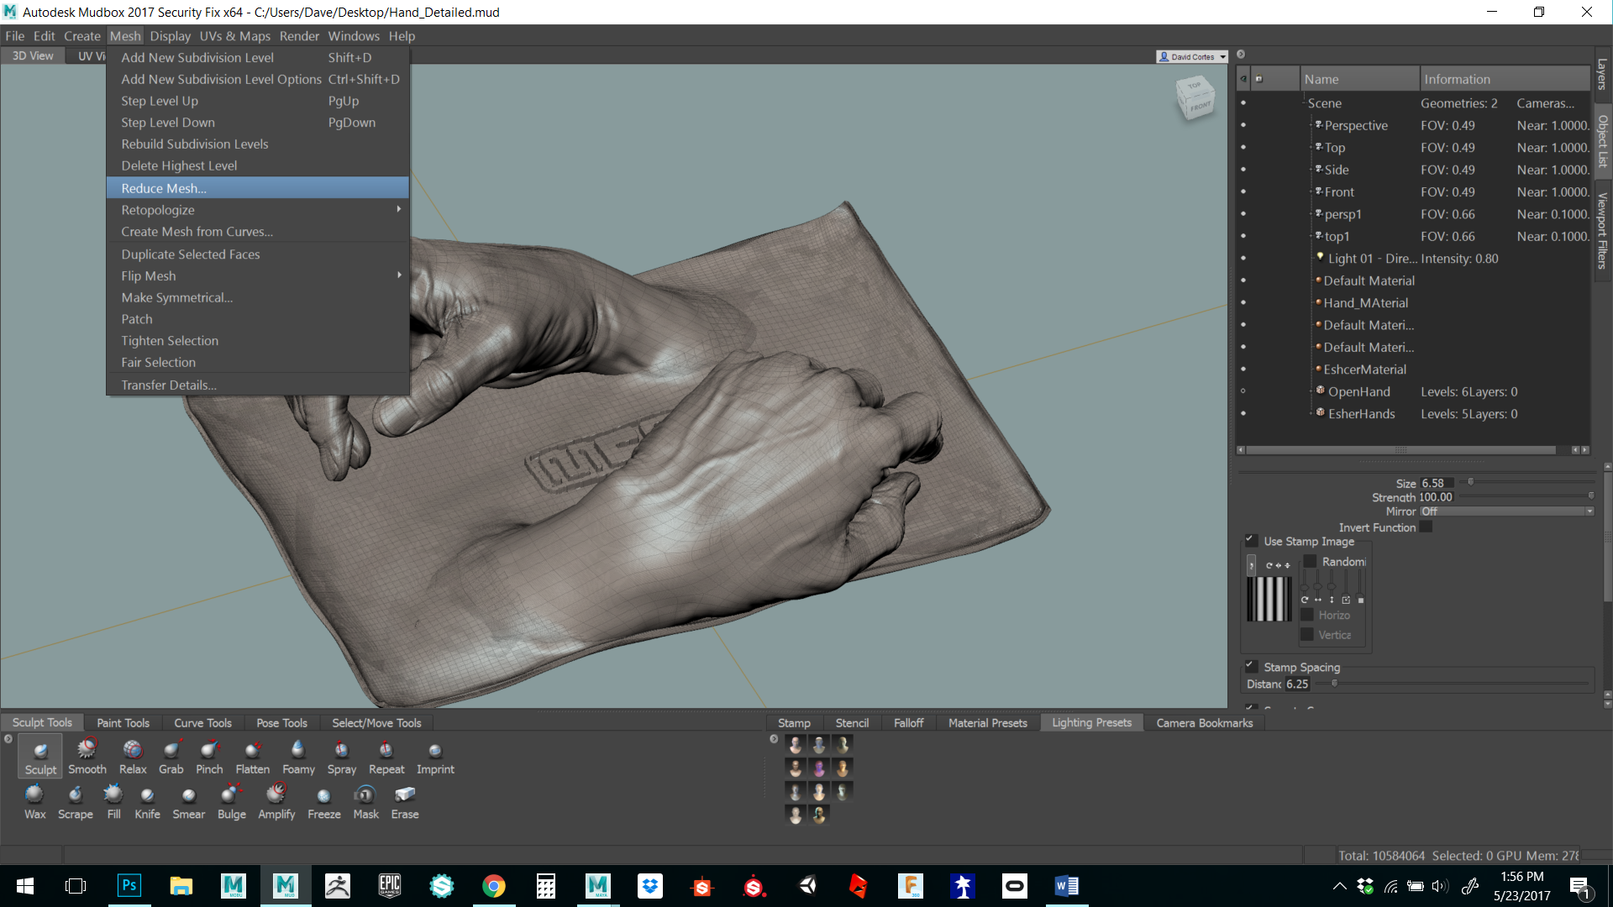Screen dimensions: 1613x907
Task: Open Photoshop from the taskbar
Action: 129,885
